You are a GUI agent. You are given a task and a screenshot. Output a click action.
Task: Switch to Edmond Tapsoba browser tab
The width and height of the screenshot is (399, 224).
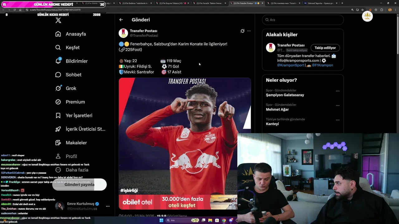(x=320, y=3)
